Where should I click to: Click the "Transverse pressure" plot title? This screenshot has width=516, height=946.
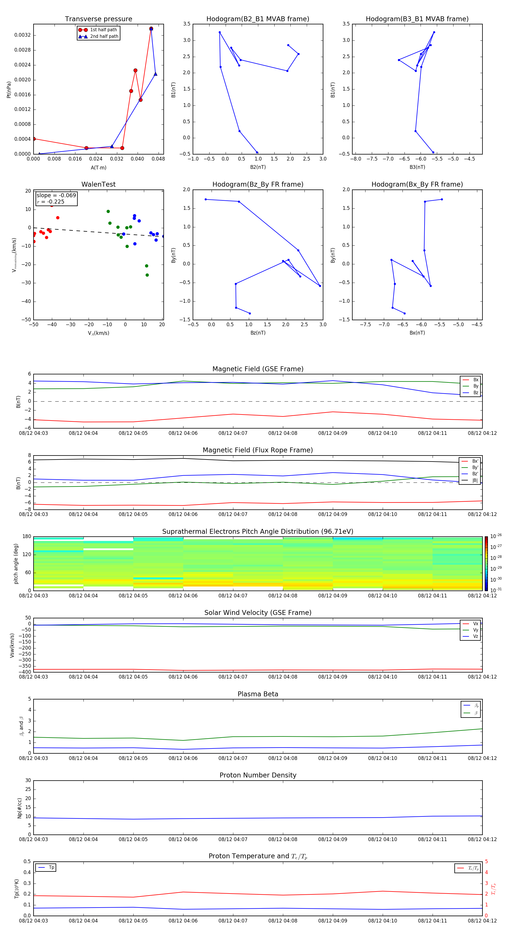(98, 19)
